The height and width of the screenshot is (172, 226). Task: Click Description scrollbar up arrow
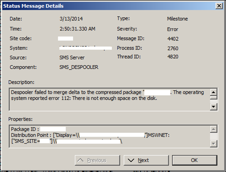click(x=214, y=92)
